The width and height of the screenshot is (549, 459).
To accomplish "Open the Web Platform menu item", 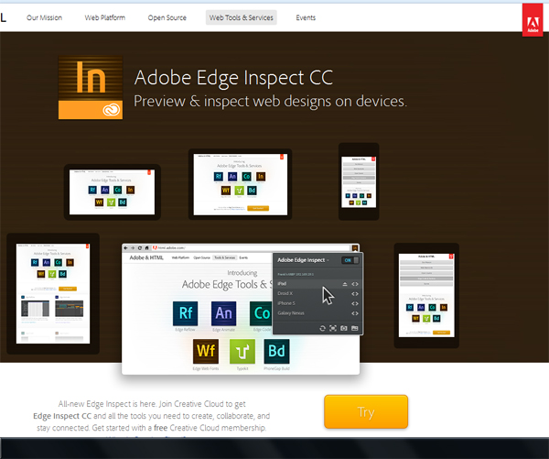I will 105,17.
